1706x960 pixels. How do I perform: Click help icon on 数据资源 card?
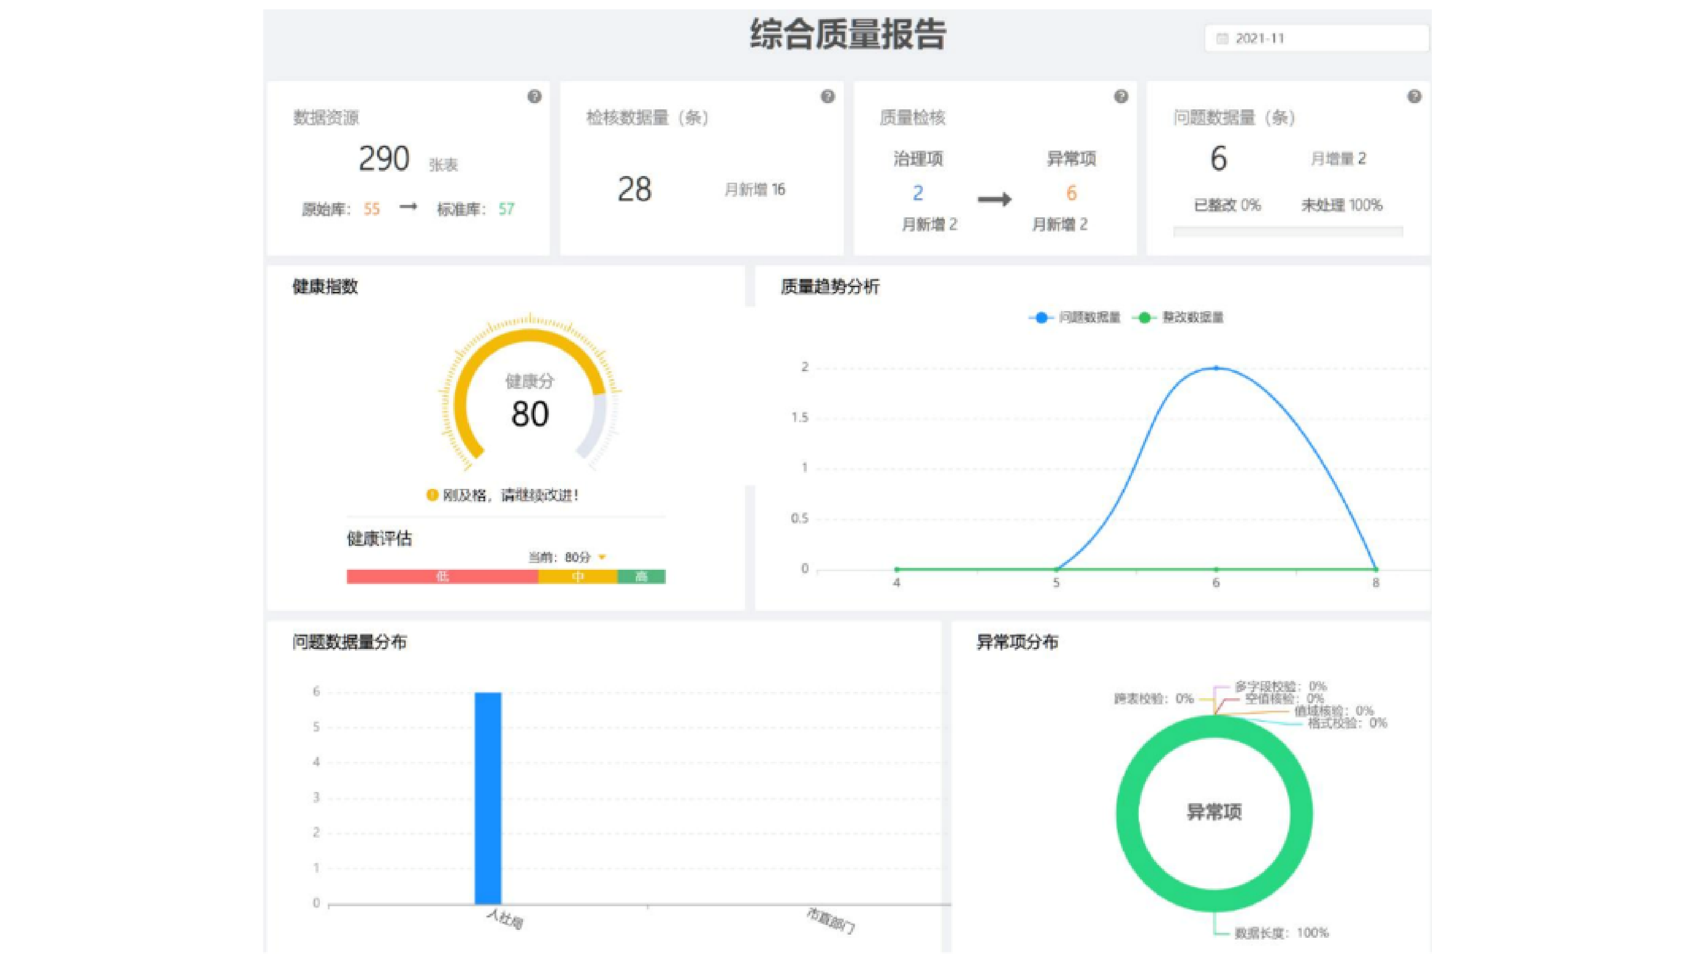534,97
